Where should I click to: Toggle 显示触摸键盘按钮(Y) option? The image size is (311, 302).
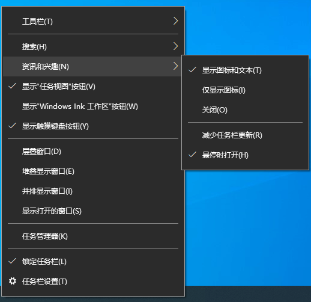[93, 126]
